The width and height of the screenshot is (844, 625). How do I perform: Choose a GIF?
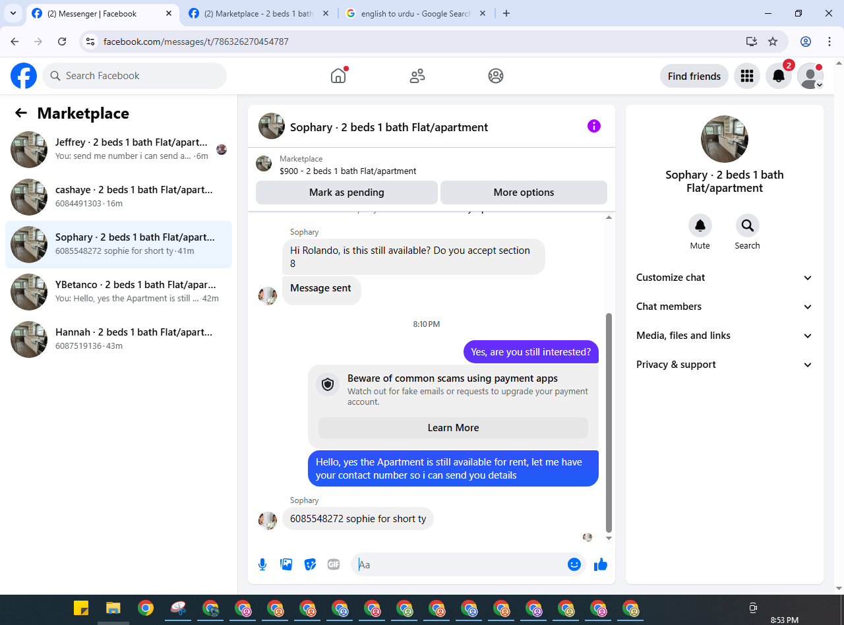[334, 564]
